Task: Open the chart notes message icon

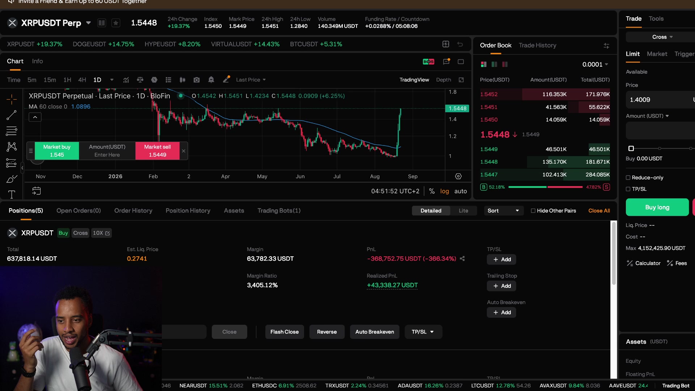Action: (x=446, y=62)
